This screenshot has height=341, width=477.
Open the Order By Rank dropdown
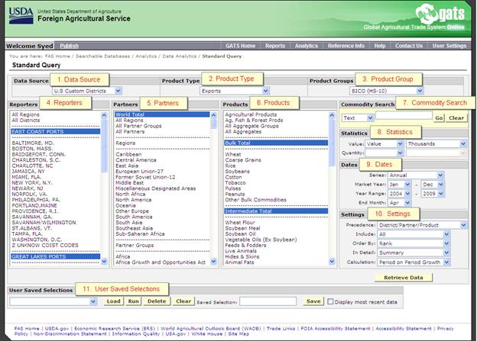[414, 243]
